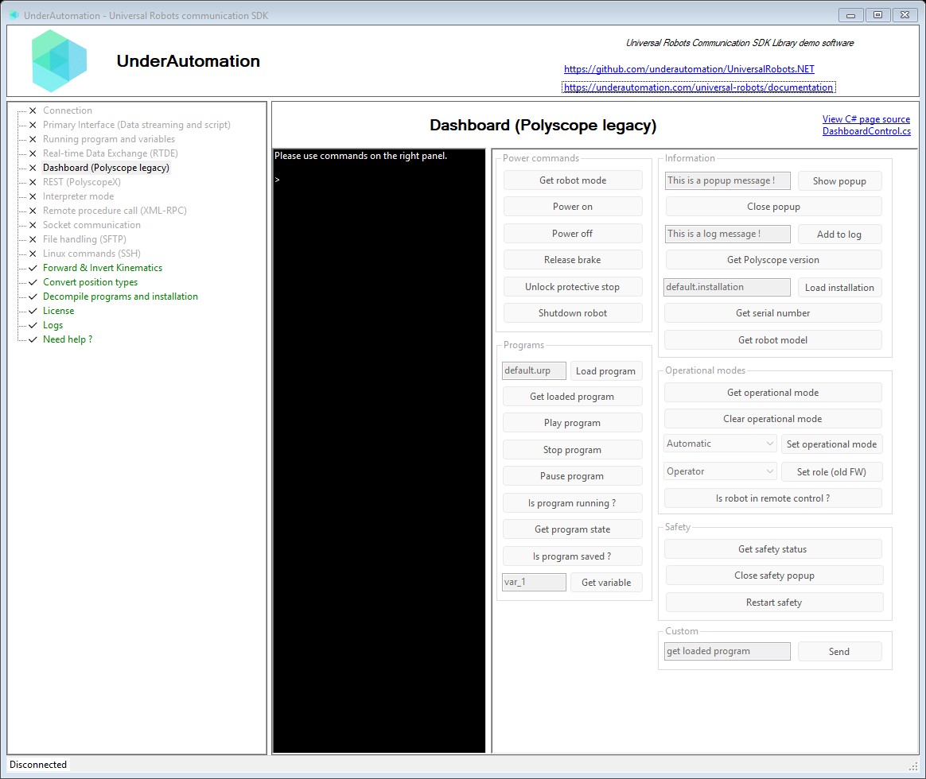The image size is (926, 779).
Task: Click Is program running ? button
Action: click(x=572, y=503)
